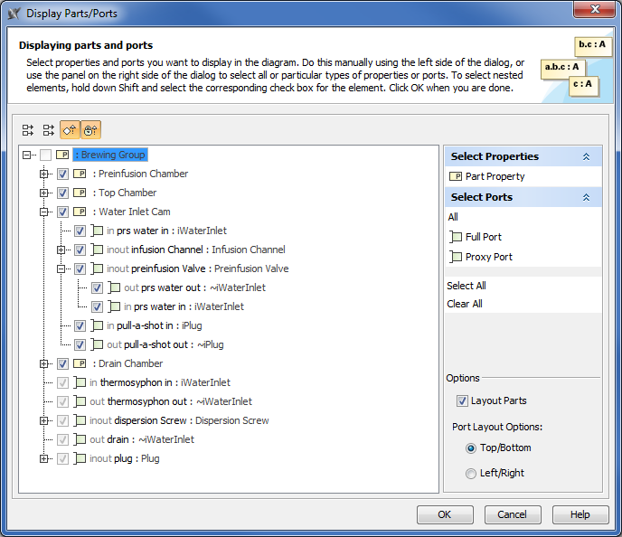Click port icon of infusion Channel row
The height and width of the screenshot is (537, 622).
coord(97,250)
